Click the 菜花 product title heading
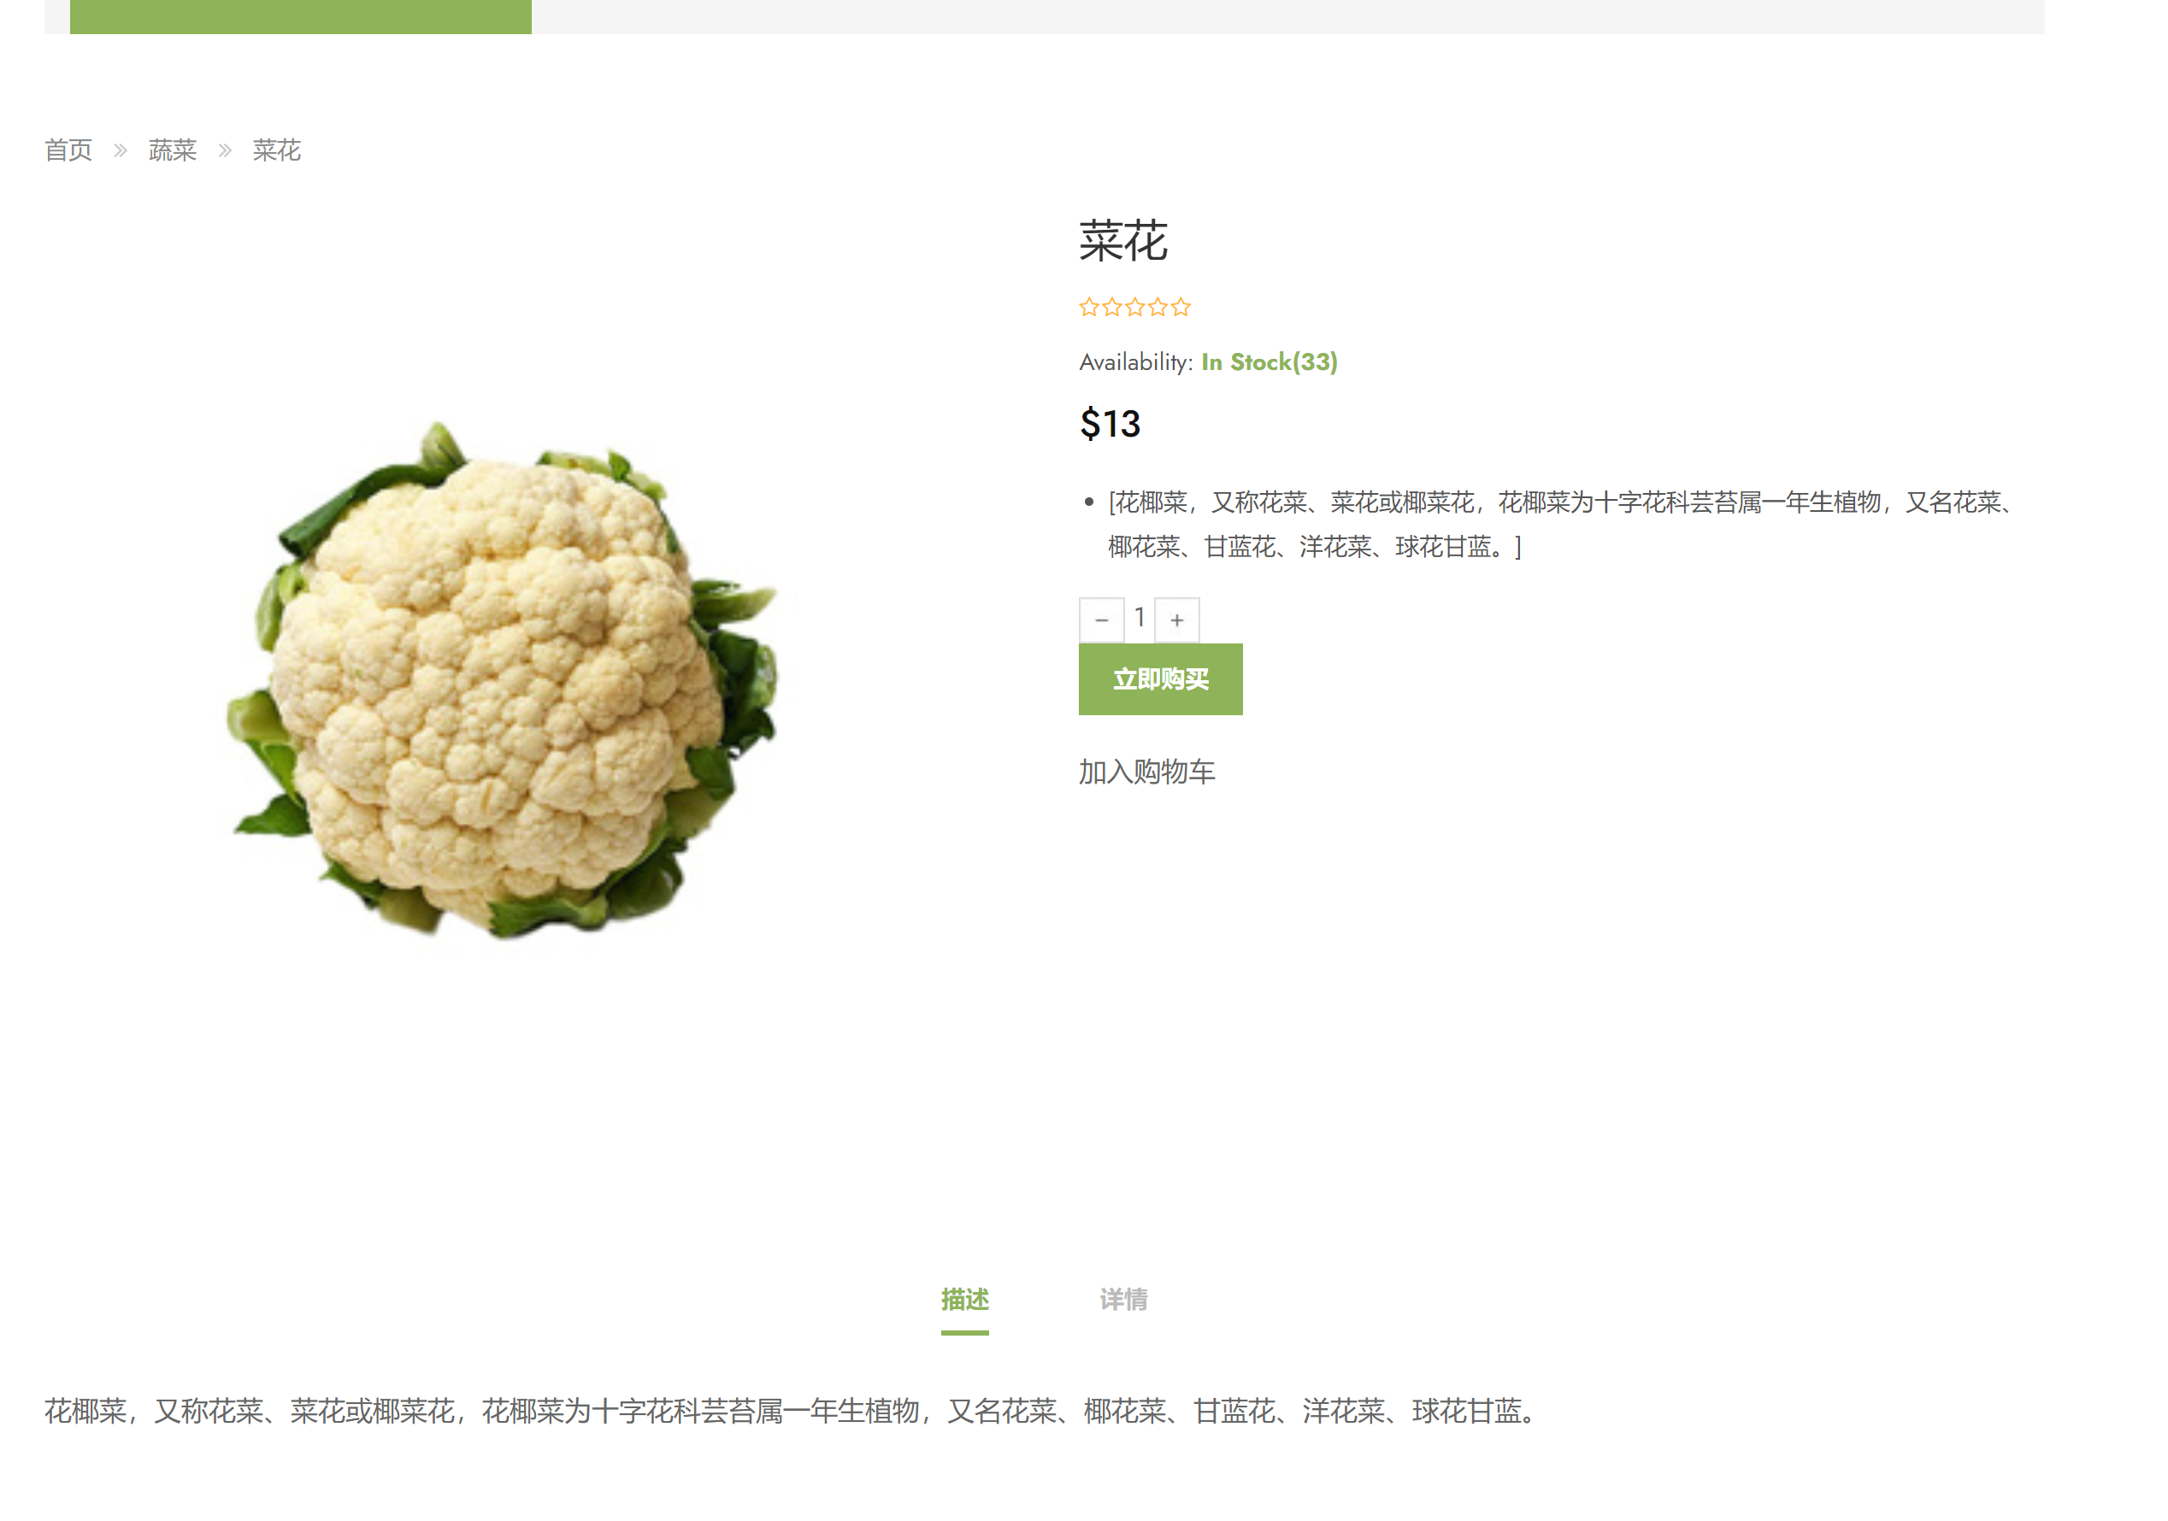The height and width of the screenshot is (1521, 2168). (x=1123, y=242)
